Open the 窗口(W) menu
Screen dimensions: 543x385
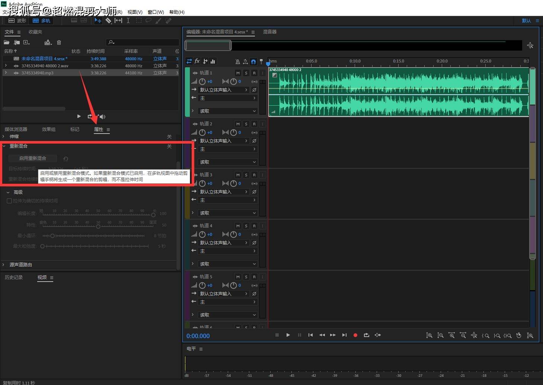(156, 12)
